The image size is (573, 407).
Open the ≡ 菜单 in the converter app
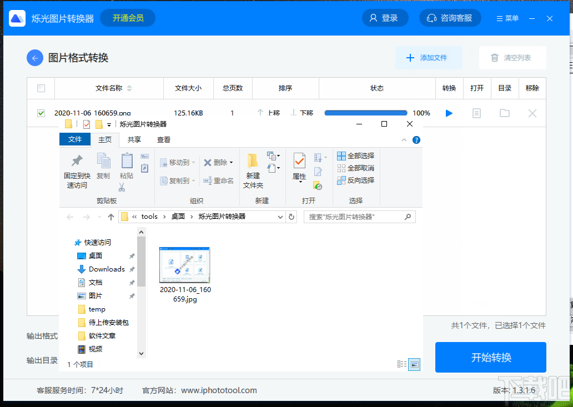coord(507,18)
